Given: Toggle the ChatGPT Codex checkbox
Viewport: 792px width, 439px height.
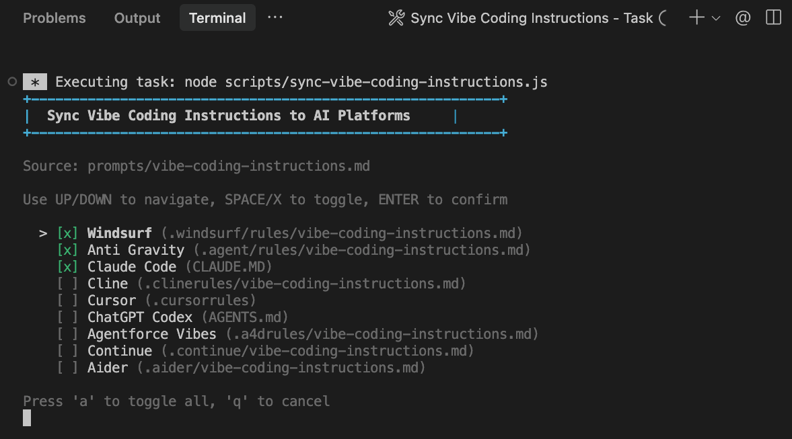Looking at the screenshot, I should point(67,317).
